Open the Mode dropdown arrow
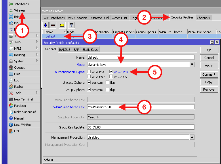Image resolution: width=221 pixels, height=164 pixels. point(192,64)
